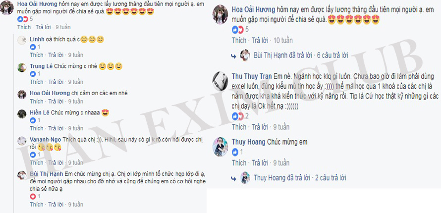Open Vananh Ngo's profile name link
This screenshot has height=213, width=441.
click(x=46, y=140)
